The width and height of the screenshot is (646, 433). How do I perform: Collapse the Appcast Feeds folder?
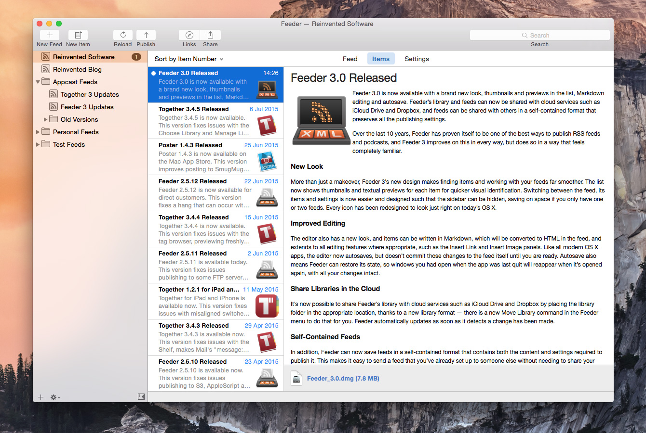pos(38,82)
